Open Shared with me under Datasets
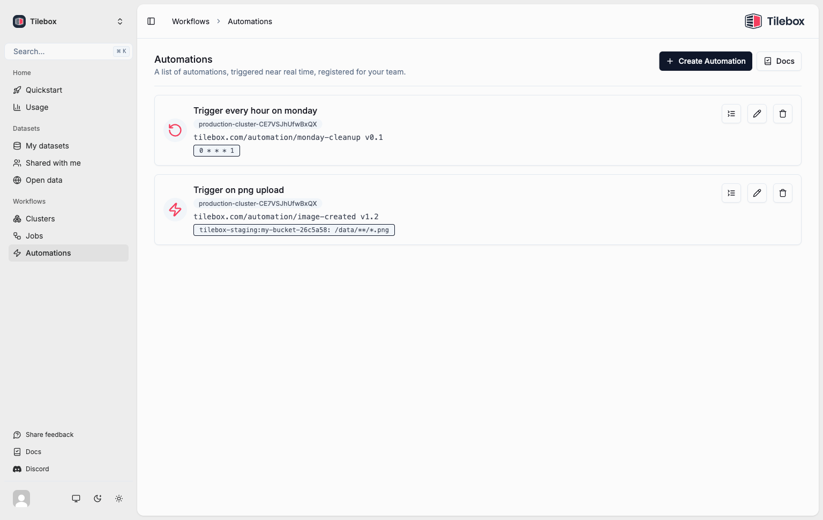 click(x=53, y=163)
